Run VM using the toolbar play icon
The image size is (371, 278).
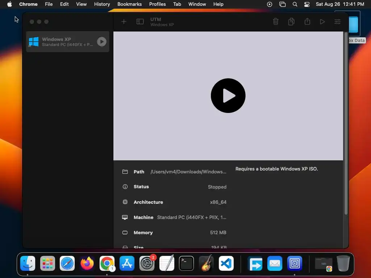[x=322, y=22]
